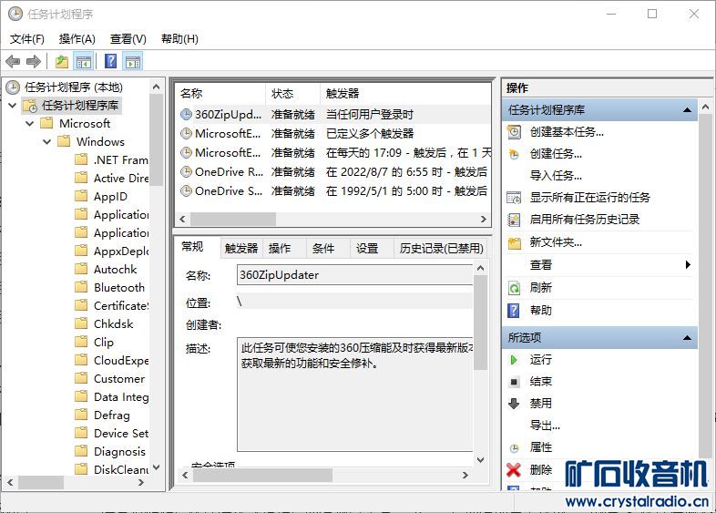The width and height of the screenshot is (716, 513).
Task: Collapse the 任务计划程序库 tree node
Action: point(13,106)
